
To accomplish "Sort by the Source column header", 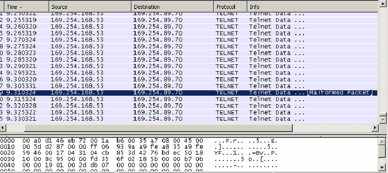I will click(x=90, y=7).
